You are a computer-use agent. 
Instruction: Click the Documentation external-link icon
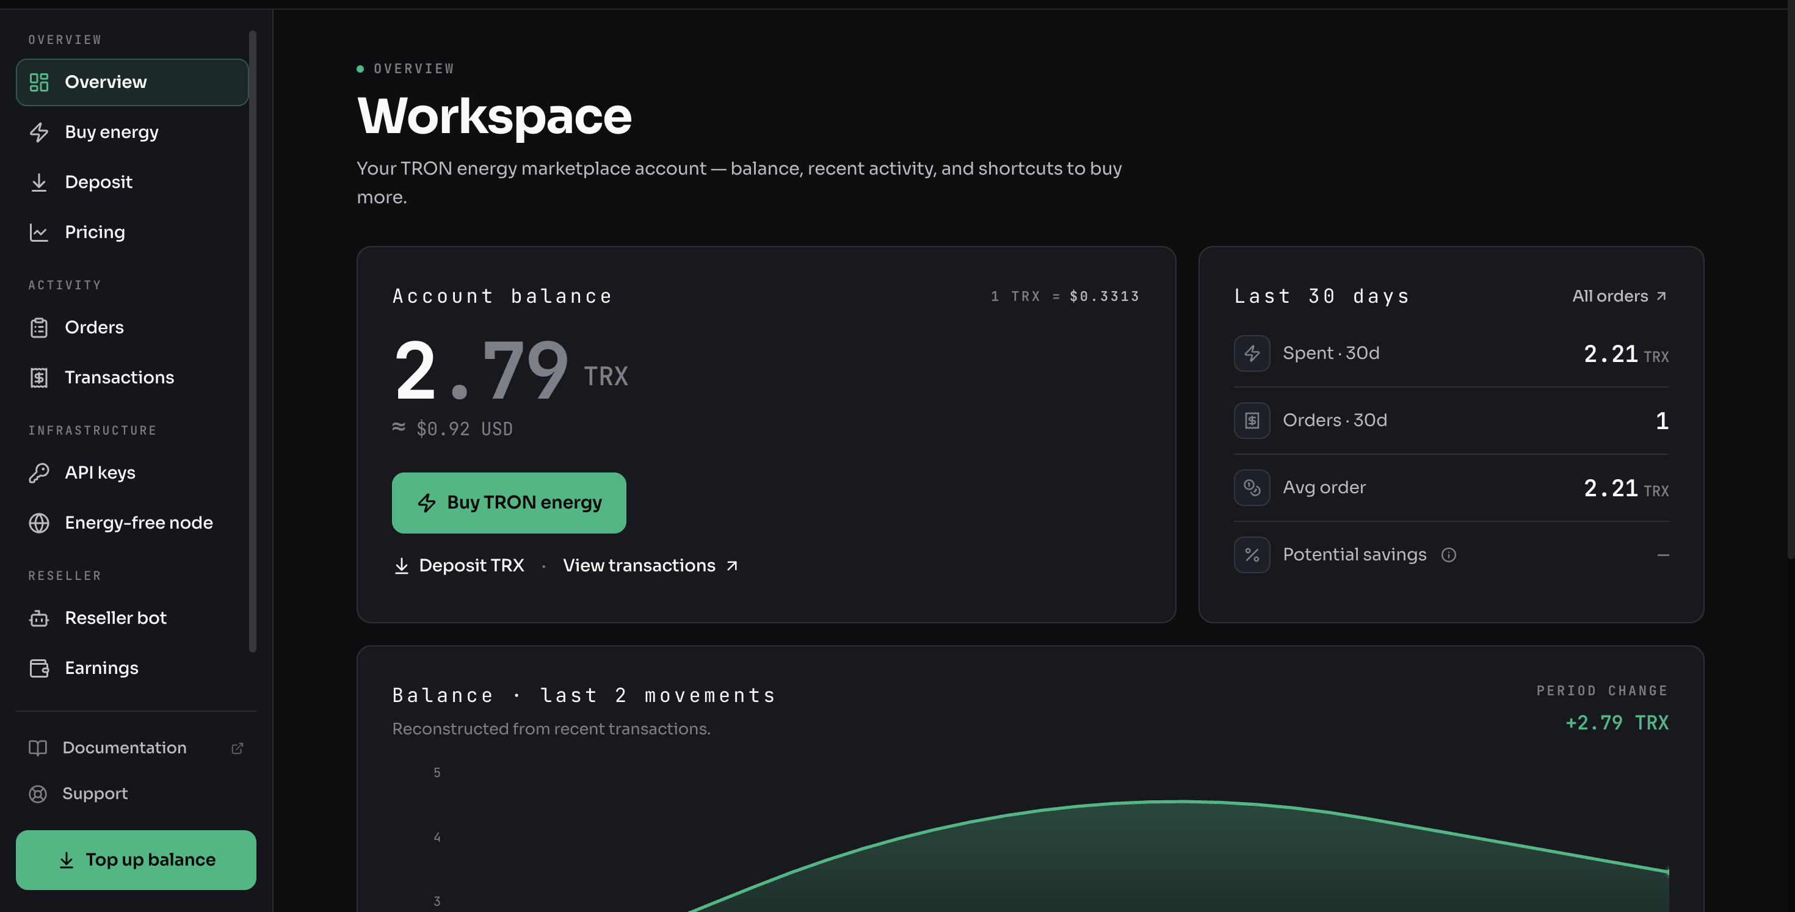pos(237,748)
